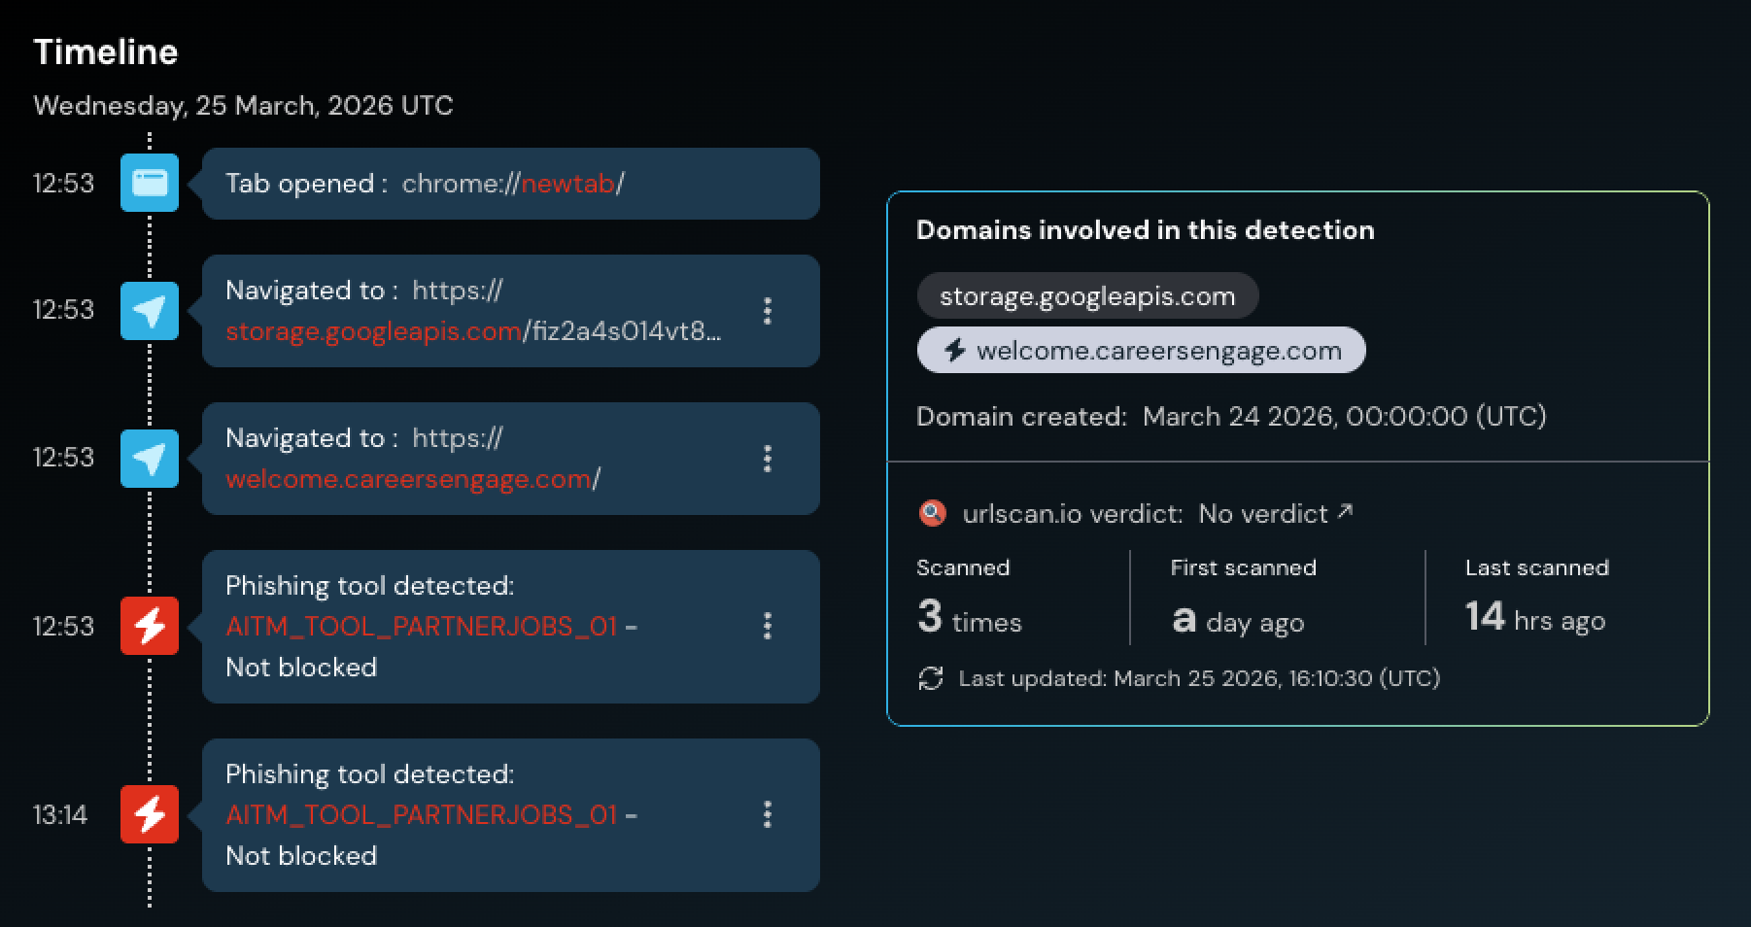Click the 13:14 timestamp marker on the timeline
1751x927 pixels.
61,815
